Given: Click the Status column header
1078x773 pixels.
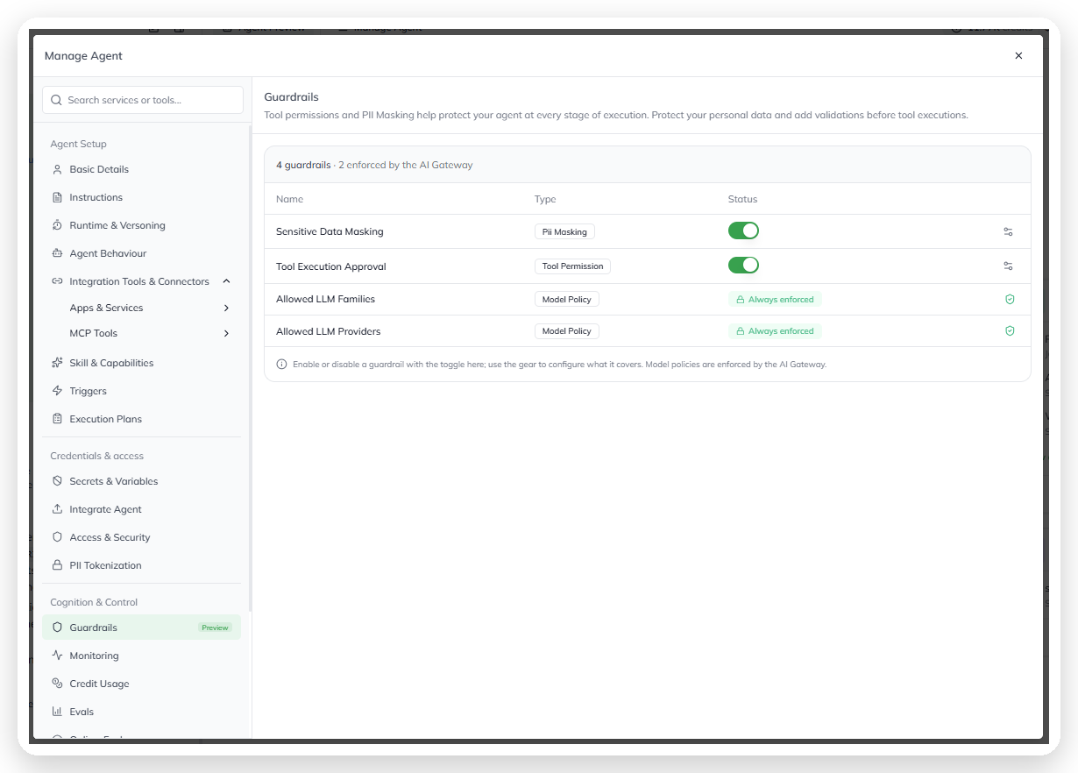Looking at the screenshot, I should click(x=742, y=199).
